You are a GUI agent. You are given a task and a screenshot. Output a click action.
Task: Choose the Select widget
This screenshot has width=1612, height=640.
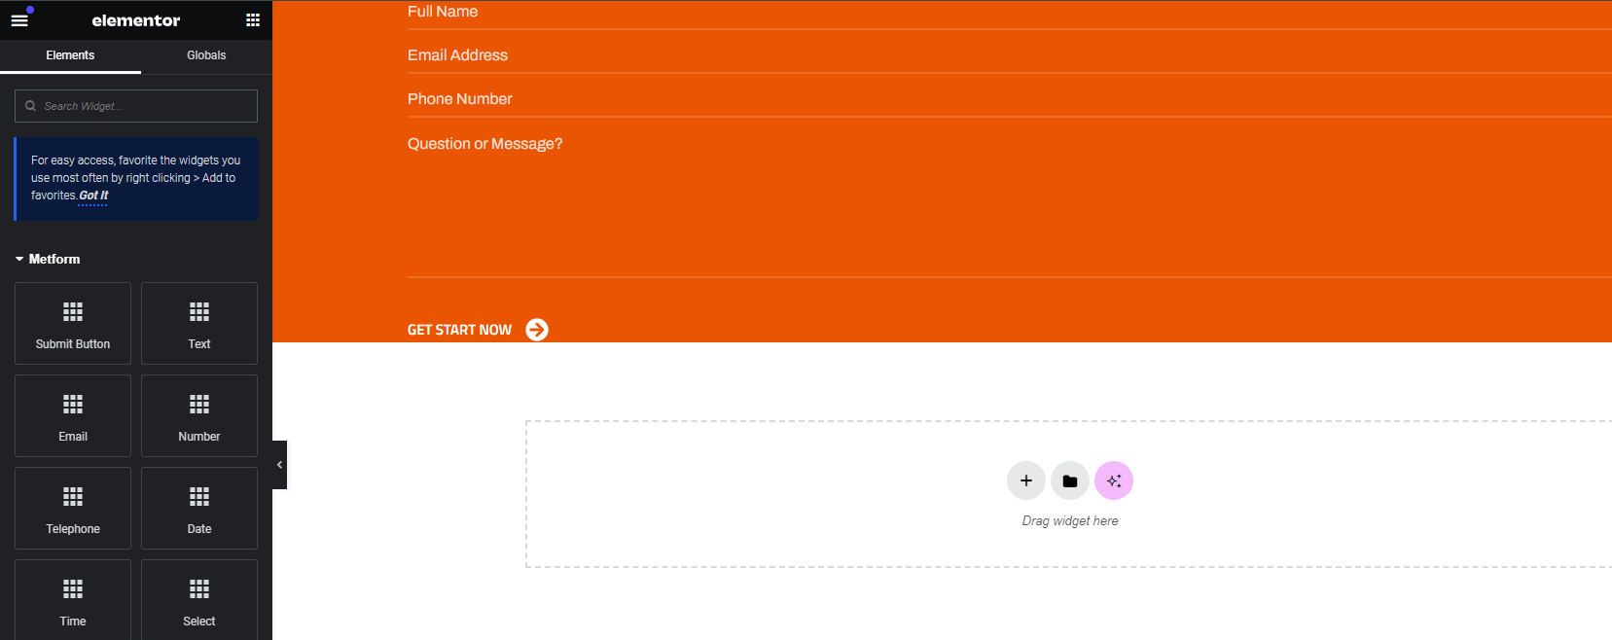pos(199,599)
